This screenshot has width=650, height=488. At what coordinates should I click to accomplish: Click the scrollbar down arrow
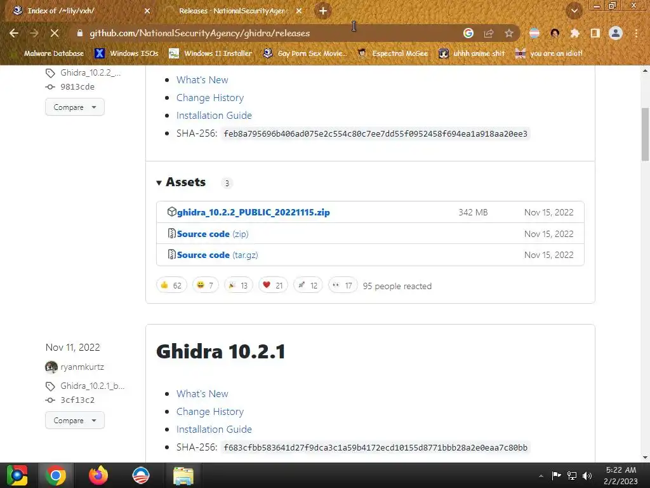click(x=645, y=457)
